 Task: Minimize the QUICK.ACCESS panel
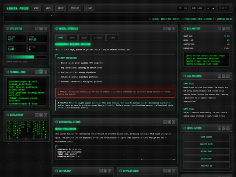coord(219,128)
